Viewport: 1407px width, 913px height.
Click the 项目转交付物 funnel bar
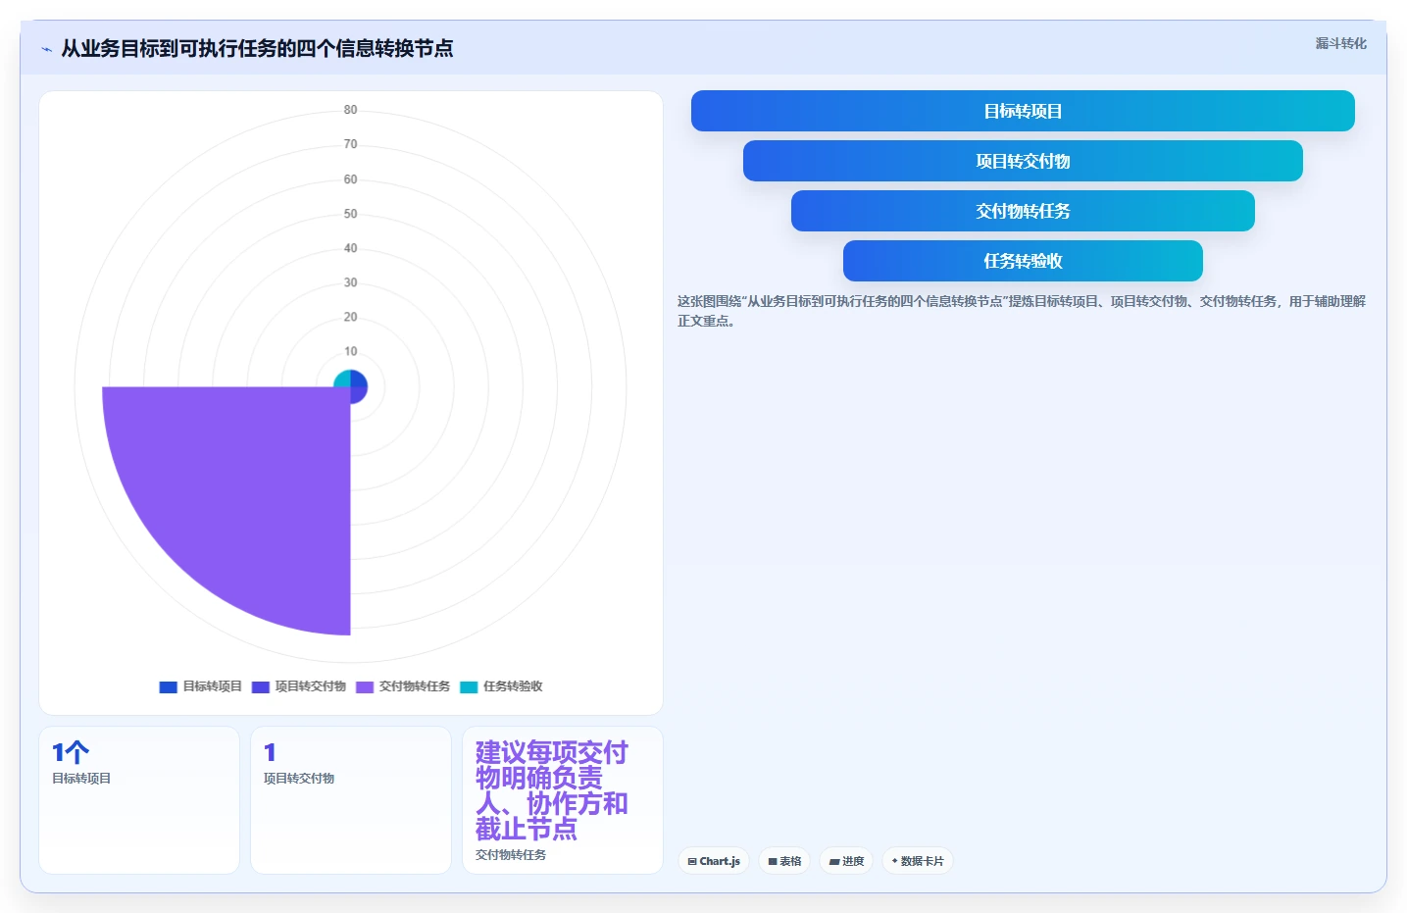point(1023,161)
